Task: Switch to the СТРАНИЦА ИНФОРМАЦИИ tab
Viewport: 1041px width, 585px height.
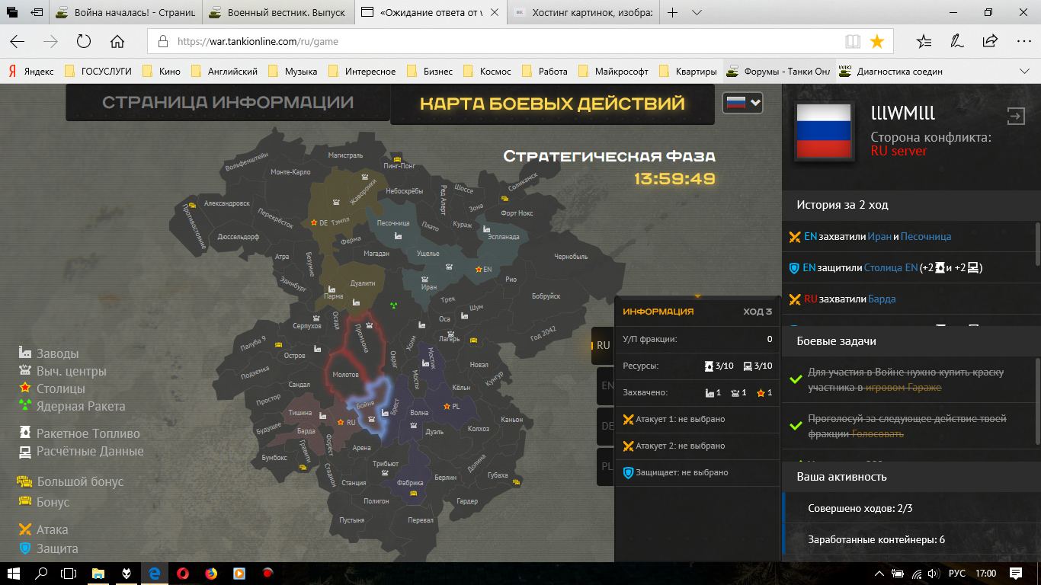Action: 228,103
